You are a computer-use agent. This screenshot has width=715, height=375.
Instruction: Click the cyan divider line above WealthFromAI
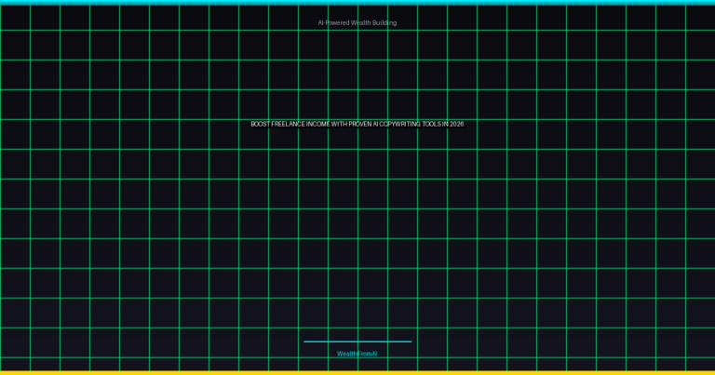(357, 342)
